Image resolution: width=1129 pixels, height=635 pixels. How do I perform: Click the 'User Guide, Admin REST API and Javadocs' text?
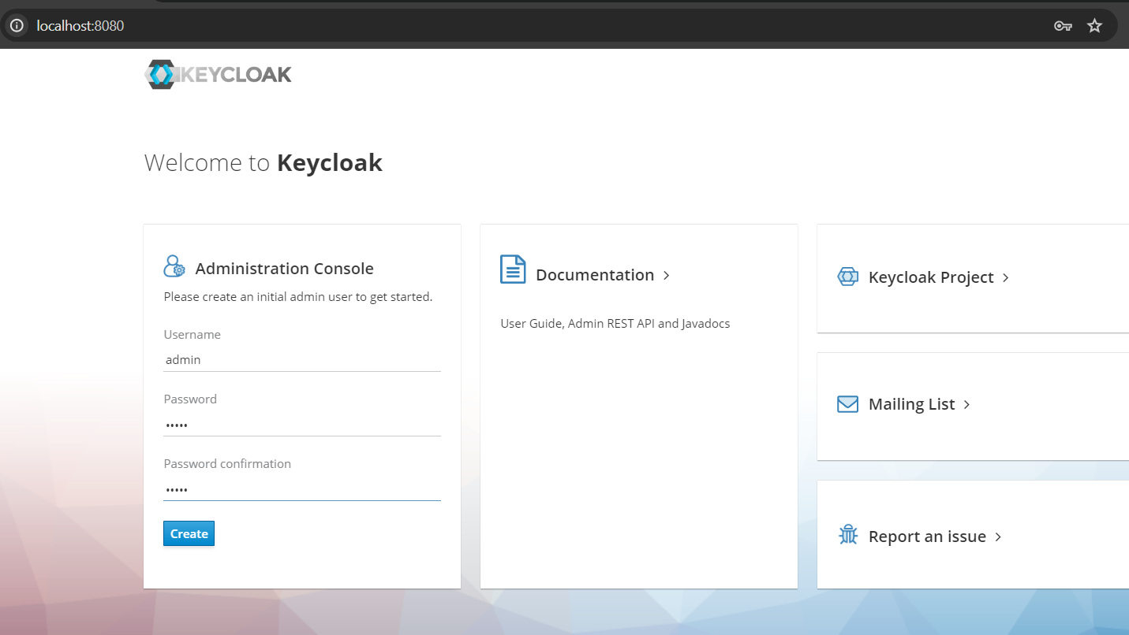point(615,324)
